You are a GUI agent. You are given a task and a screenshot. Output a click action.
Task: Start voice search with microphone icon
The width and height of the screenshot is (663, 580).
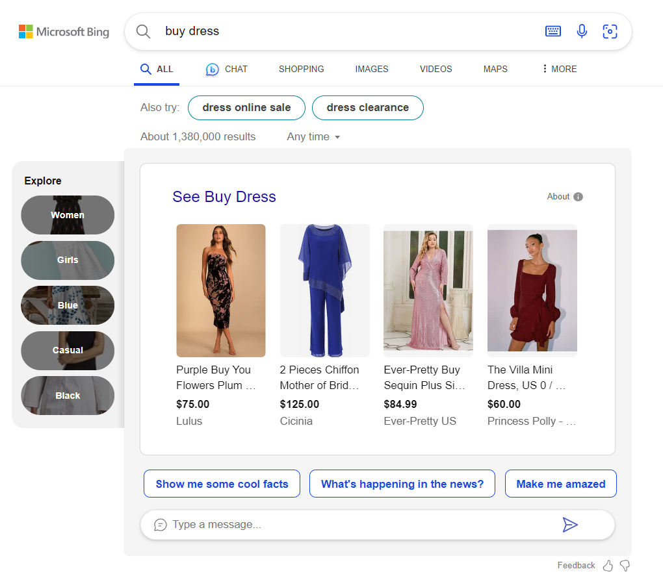(x=582, y=31)
